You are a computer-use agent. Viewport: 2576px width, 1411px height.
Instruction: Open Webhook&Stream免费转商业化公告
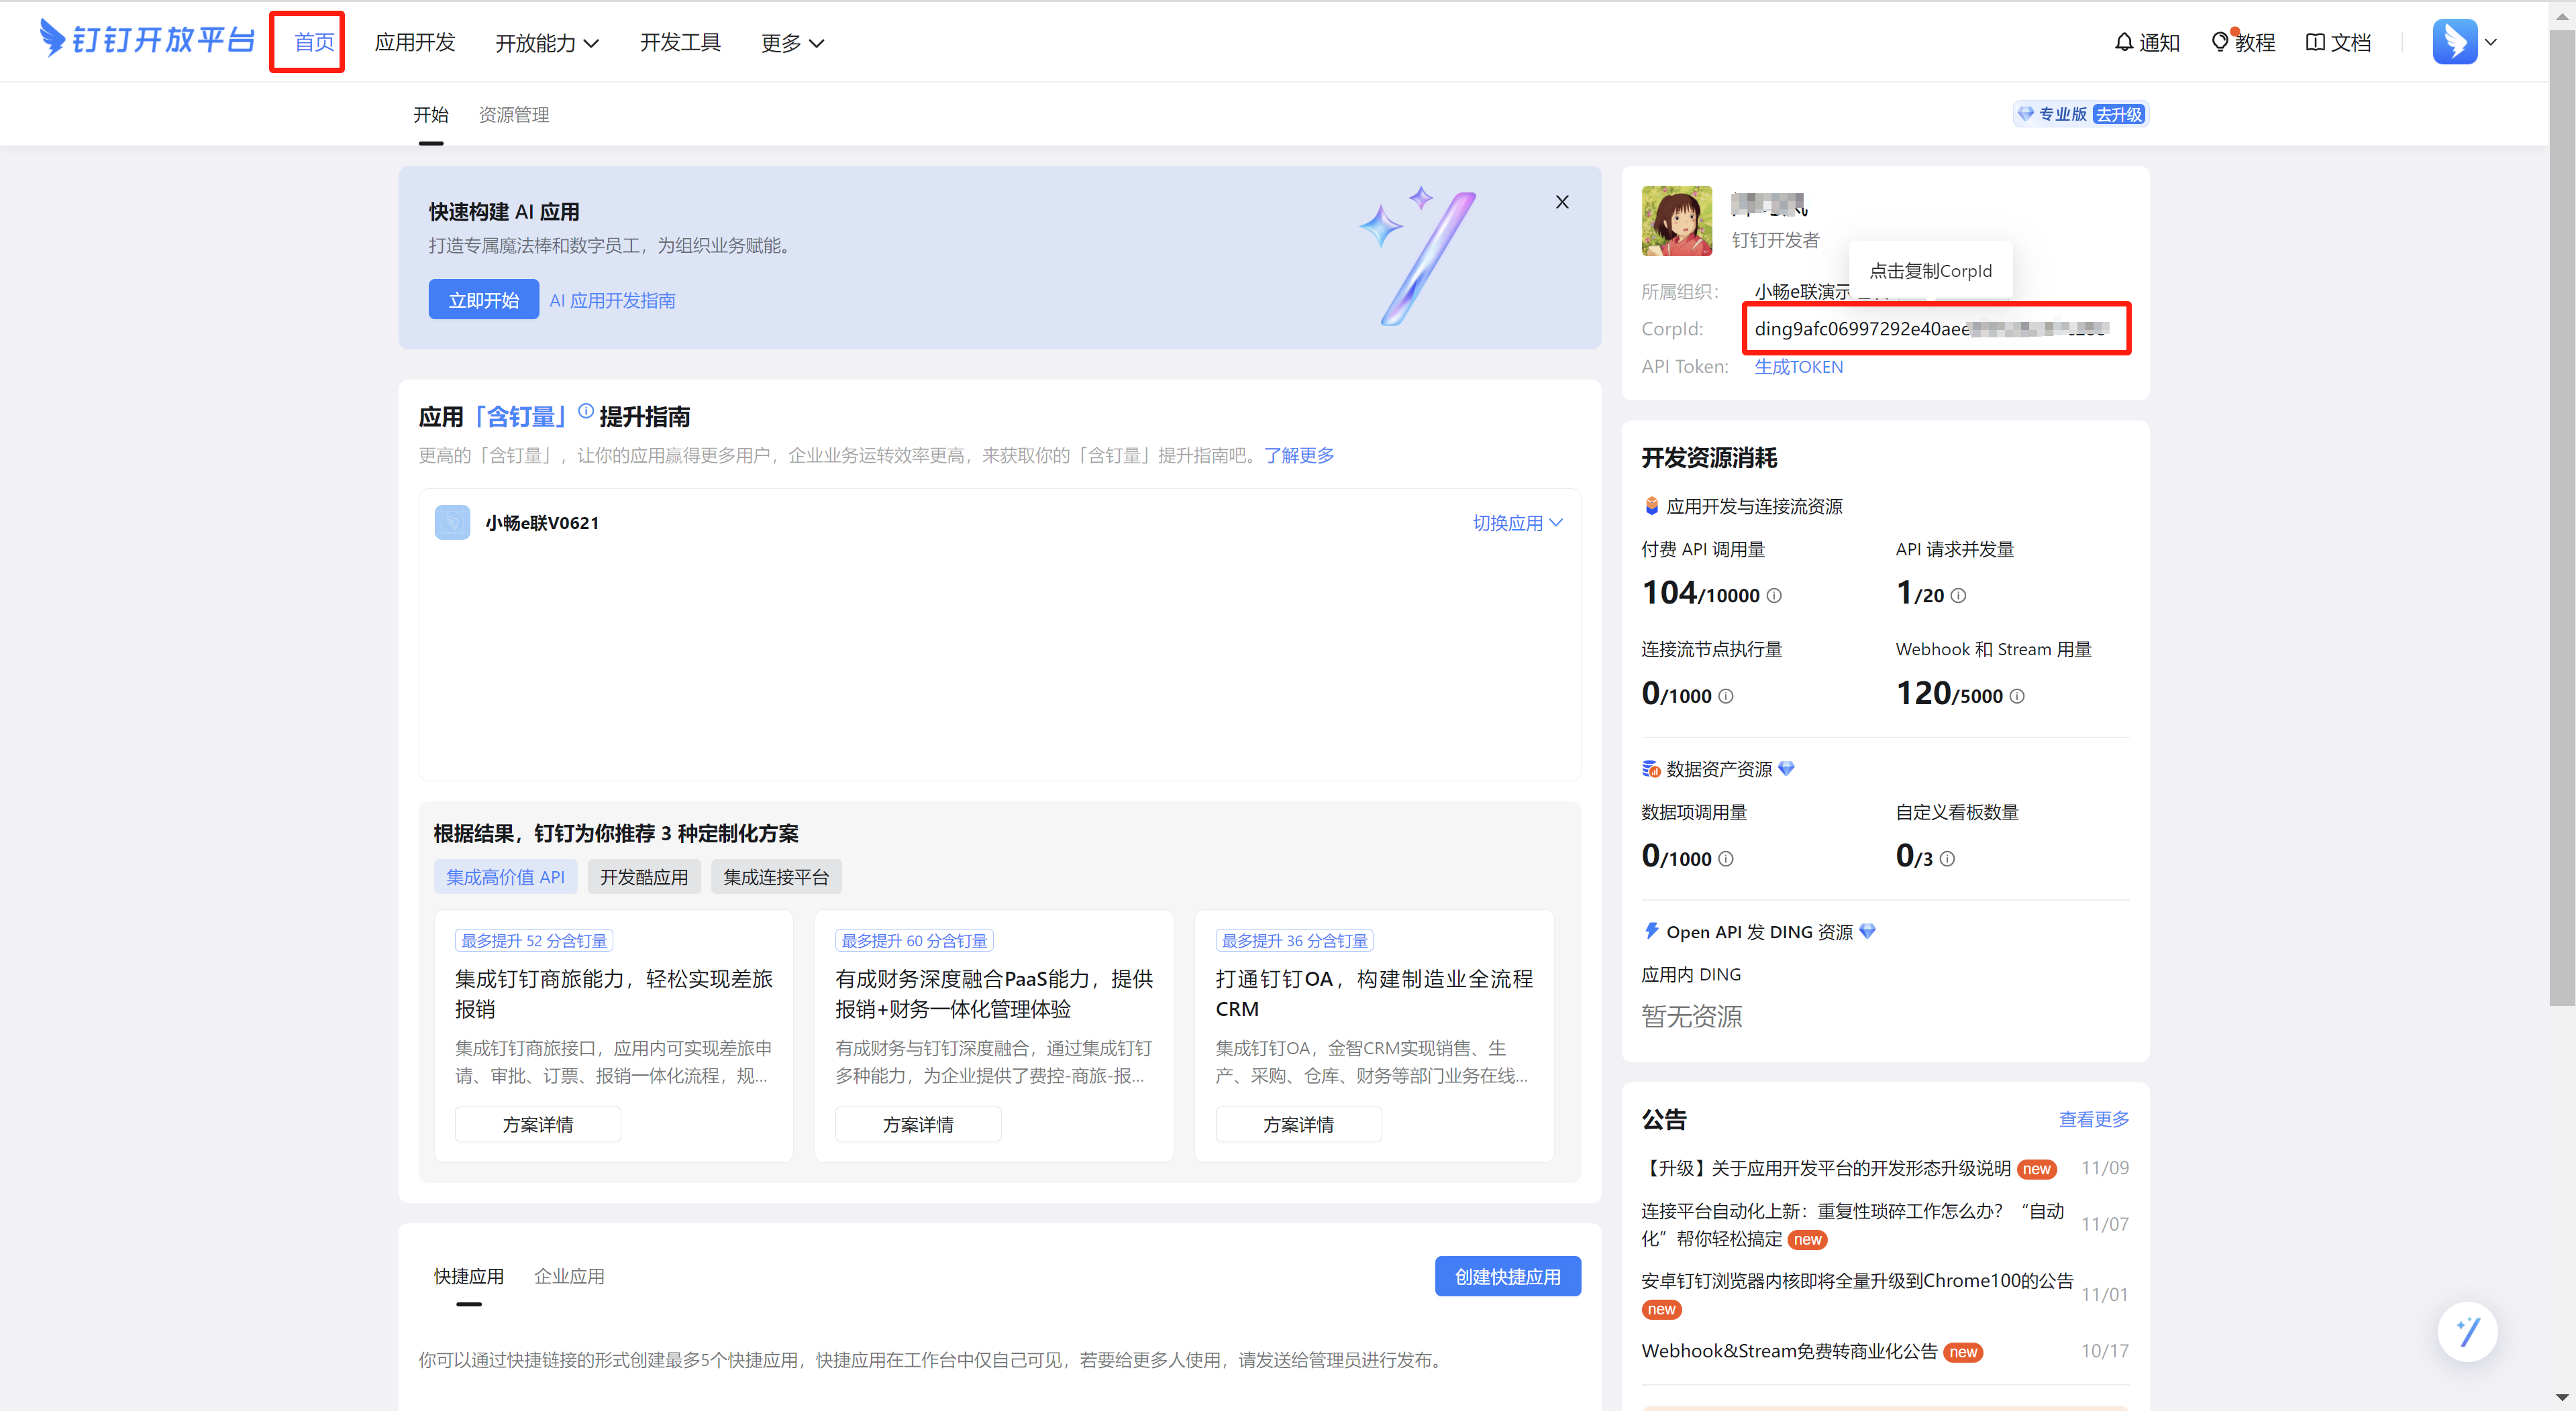pos(1789,1351)
